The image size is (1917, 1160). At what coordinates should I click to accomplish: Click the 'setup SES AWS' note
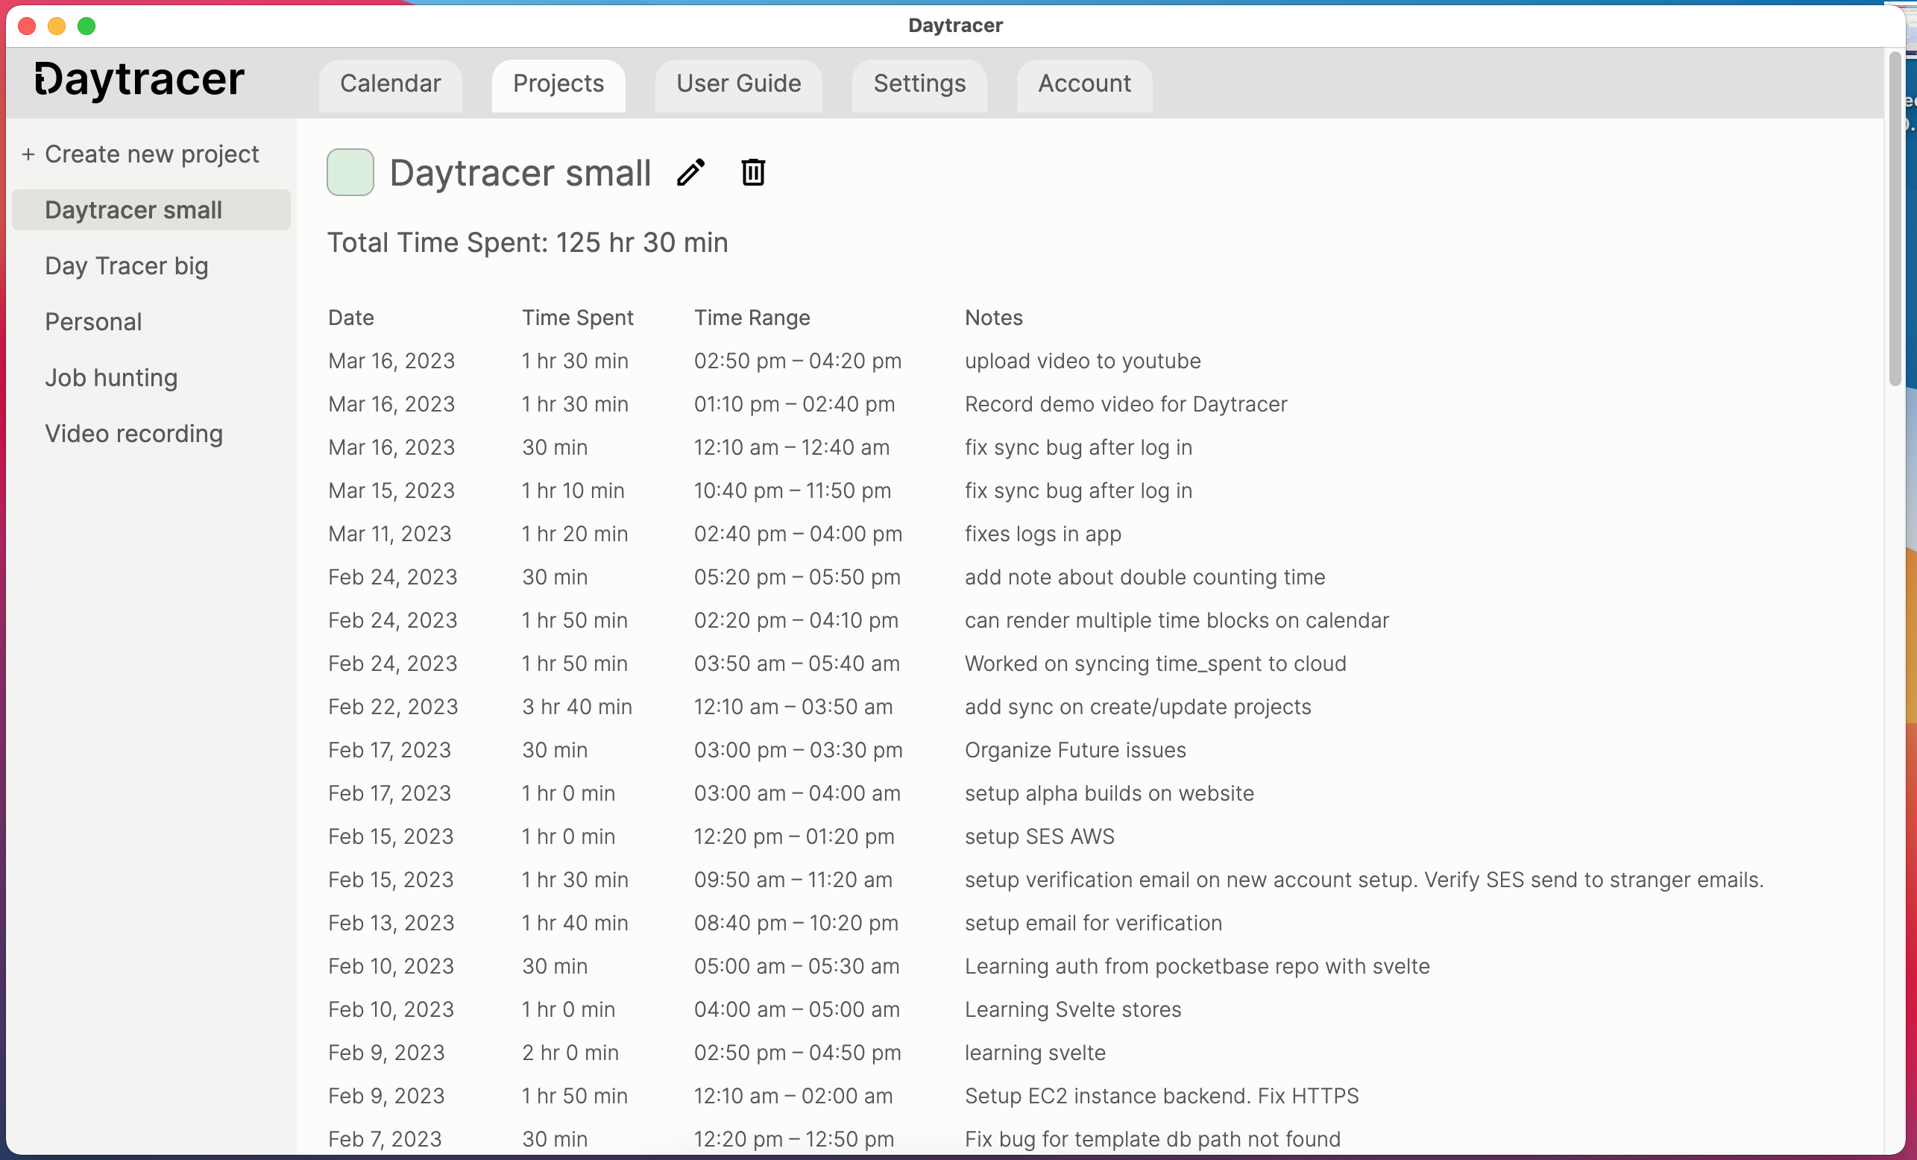[1039, 836]
